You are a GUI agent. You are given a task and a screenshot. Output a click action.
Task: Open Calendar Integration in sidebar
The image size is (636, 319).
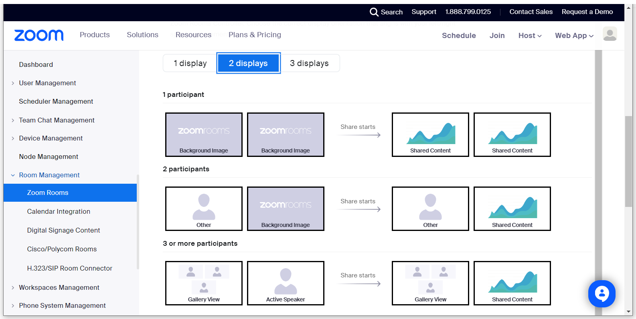tap(59, 211)
